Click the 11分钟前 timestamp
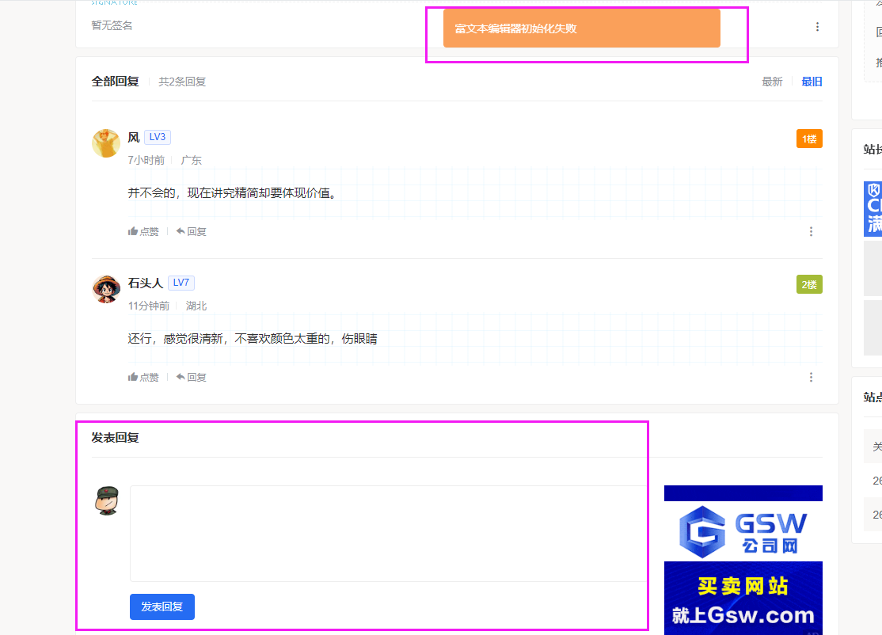 coord(149,306)
